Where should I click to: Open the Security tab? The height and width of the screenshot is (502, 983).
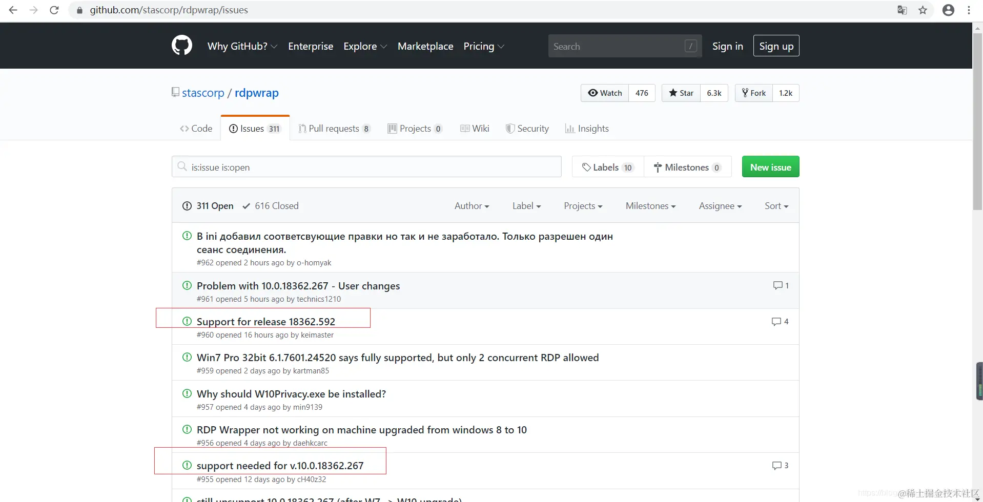point(527,129)
